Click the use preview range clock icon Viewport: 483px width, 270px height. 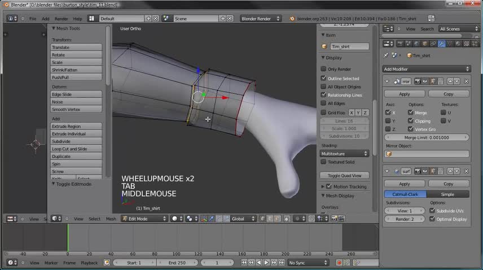[107, 263]
